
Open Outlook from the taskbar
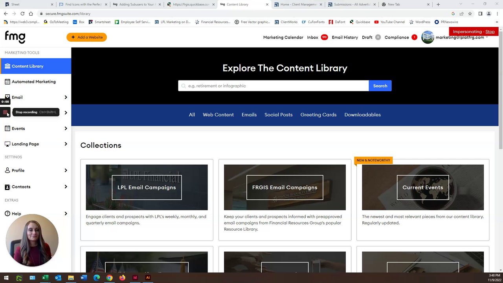click(x=58, y=278)
